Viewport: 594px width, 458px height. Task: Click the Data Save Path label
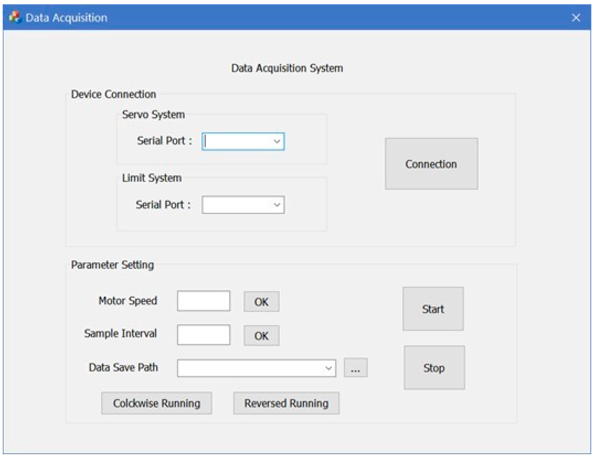click(x=123, y=367)
